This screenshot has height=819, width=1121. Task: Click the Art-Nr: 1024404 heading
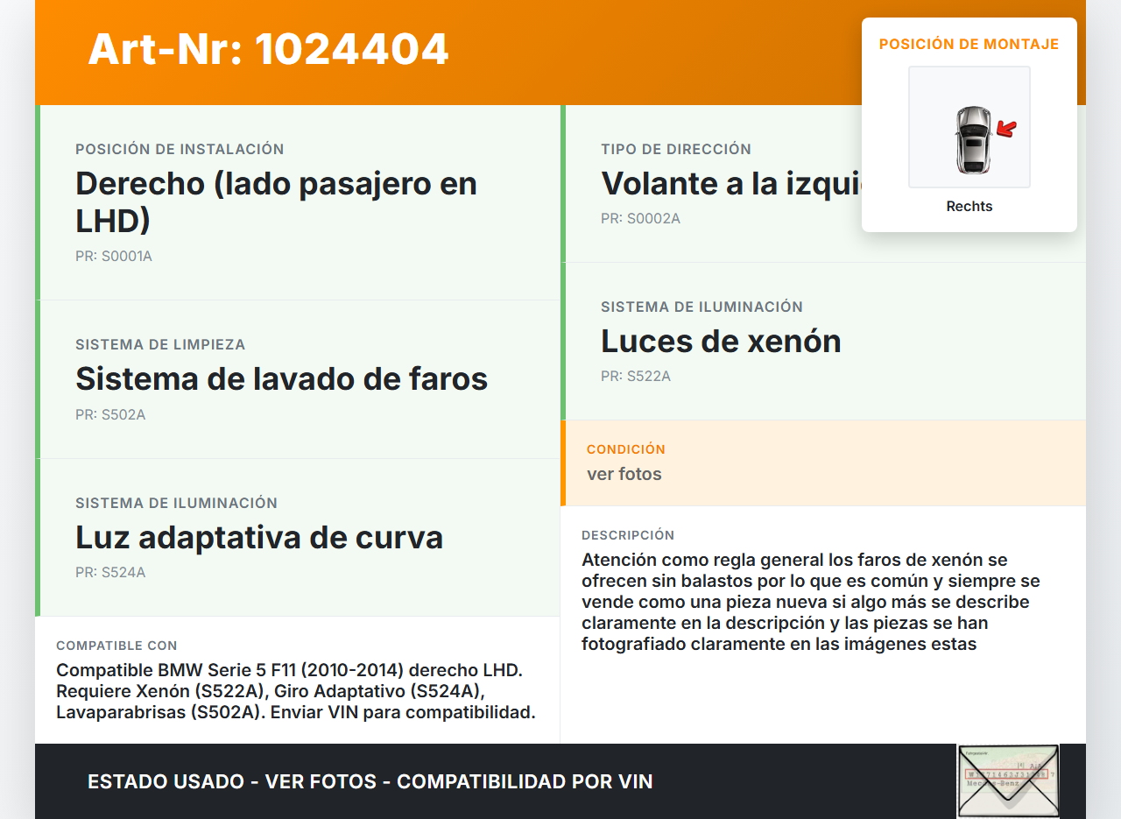point(268,49)
